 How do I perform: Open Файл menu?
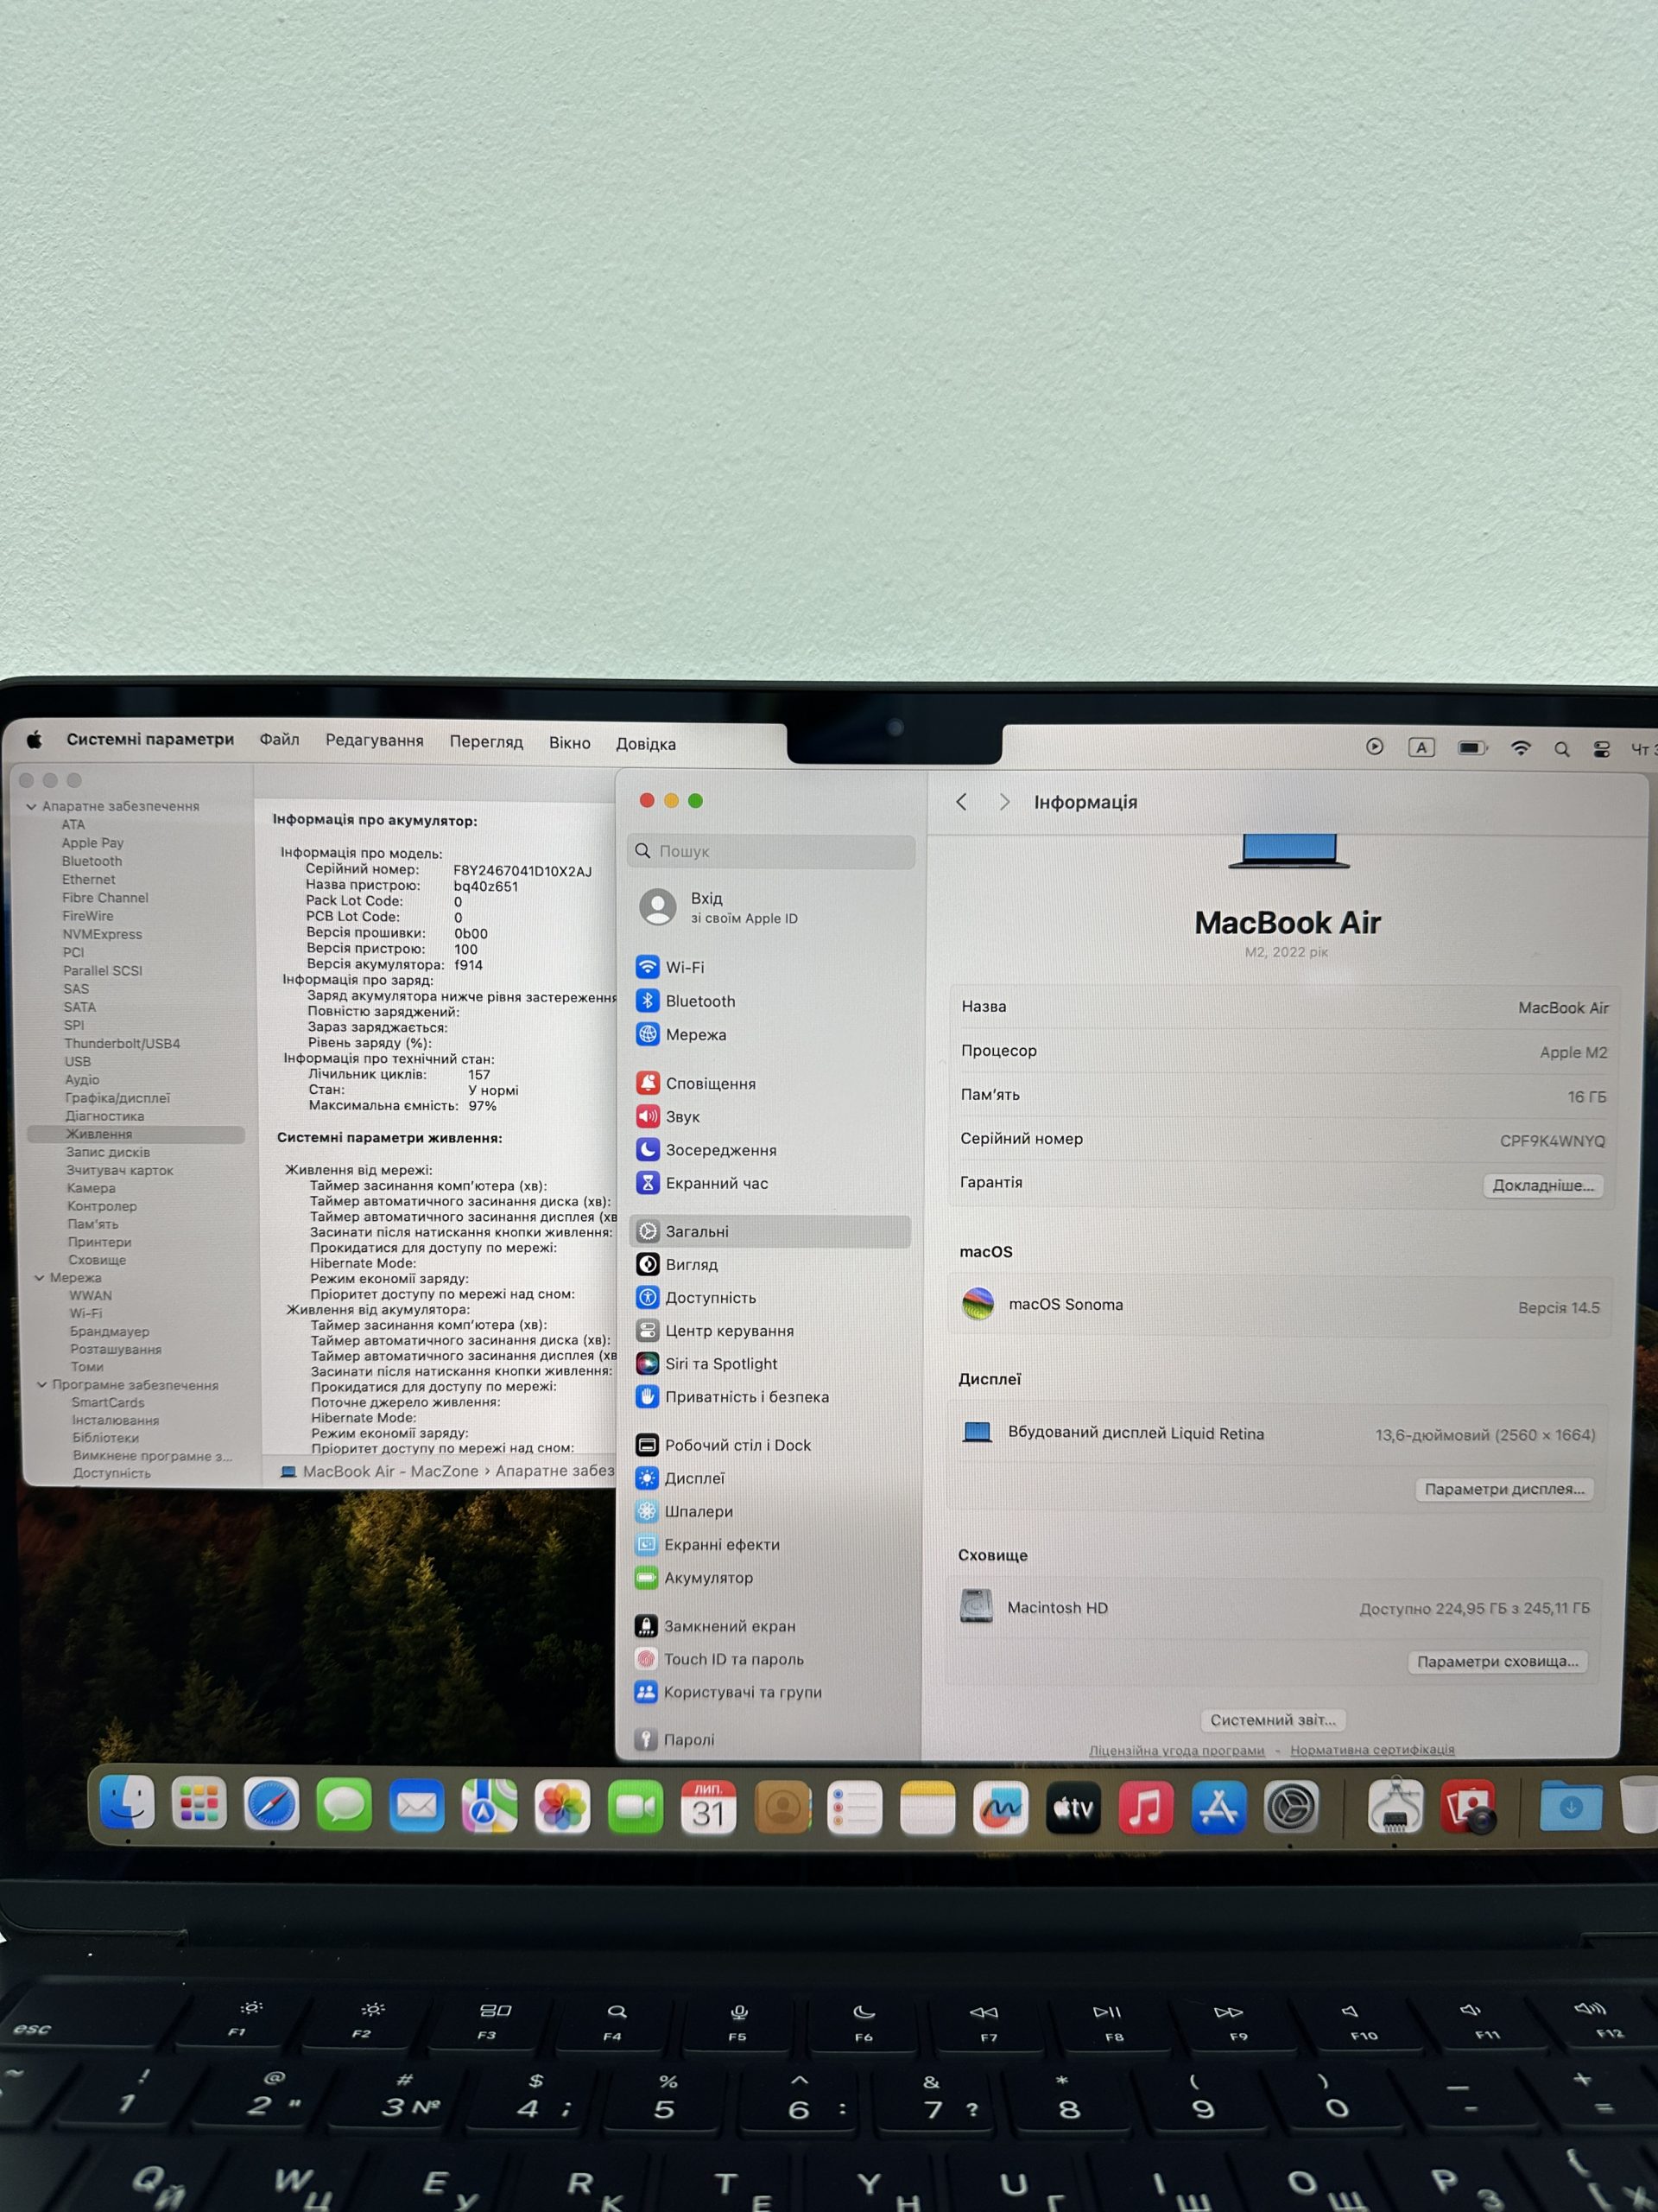pos(280,739)
